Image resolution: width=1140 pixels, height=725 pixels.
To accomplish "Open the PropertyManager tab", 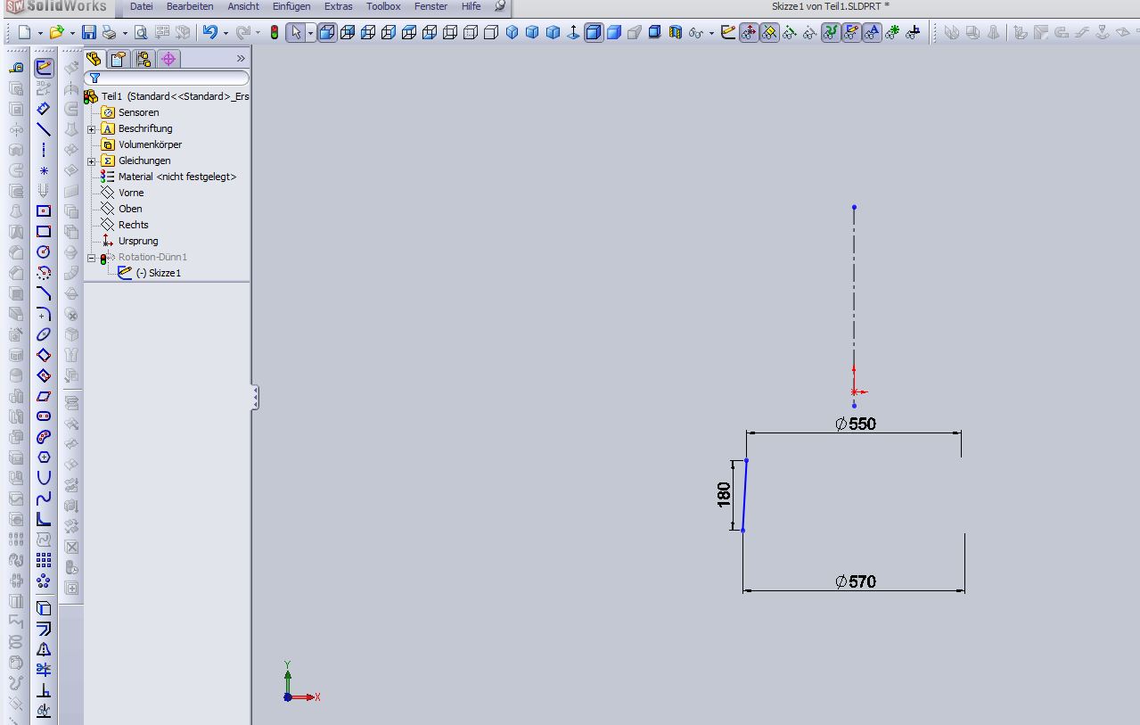I will coord(118,59).
